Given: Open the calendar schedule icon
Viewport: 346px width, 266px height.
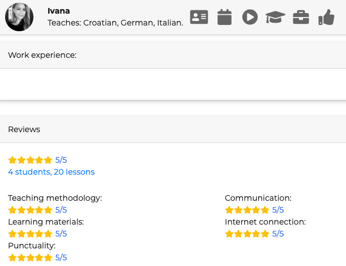Looking at the screenshot, I should [x=225, y=17].
